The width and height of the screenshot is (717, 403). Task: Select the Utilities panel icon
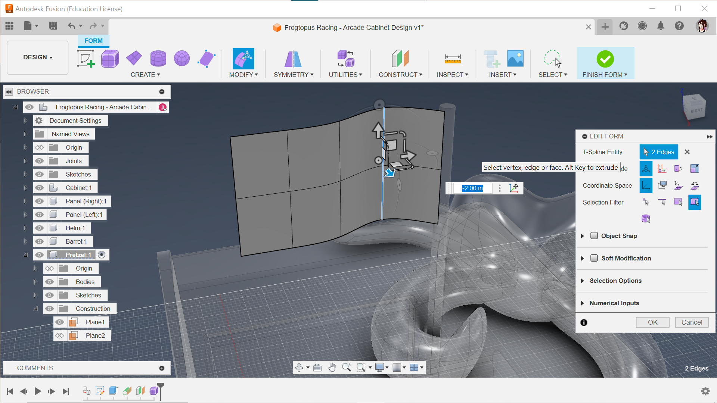pos(345,59)
